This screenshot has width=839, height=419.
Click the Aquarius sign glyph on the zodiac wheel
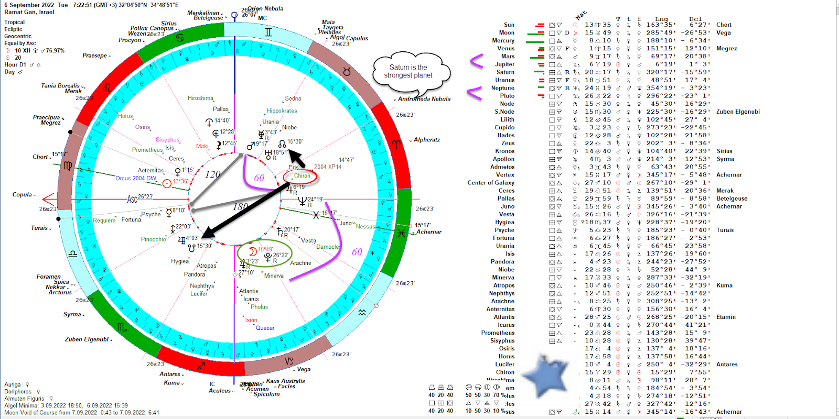pyautogui.click(x=362, y=312)
